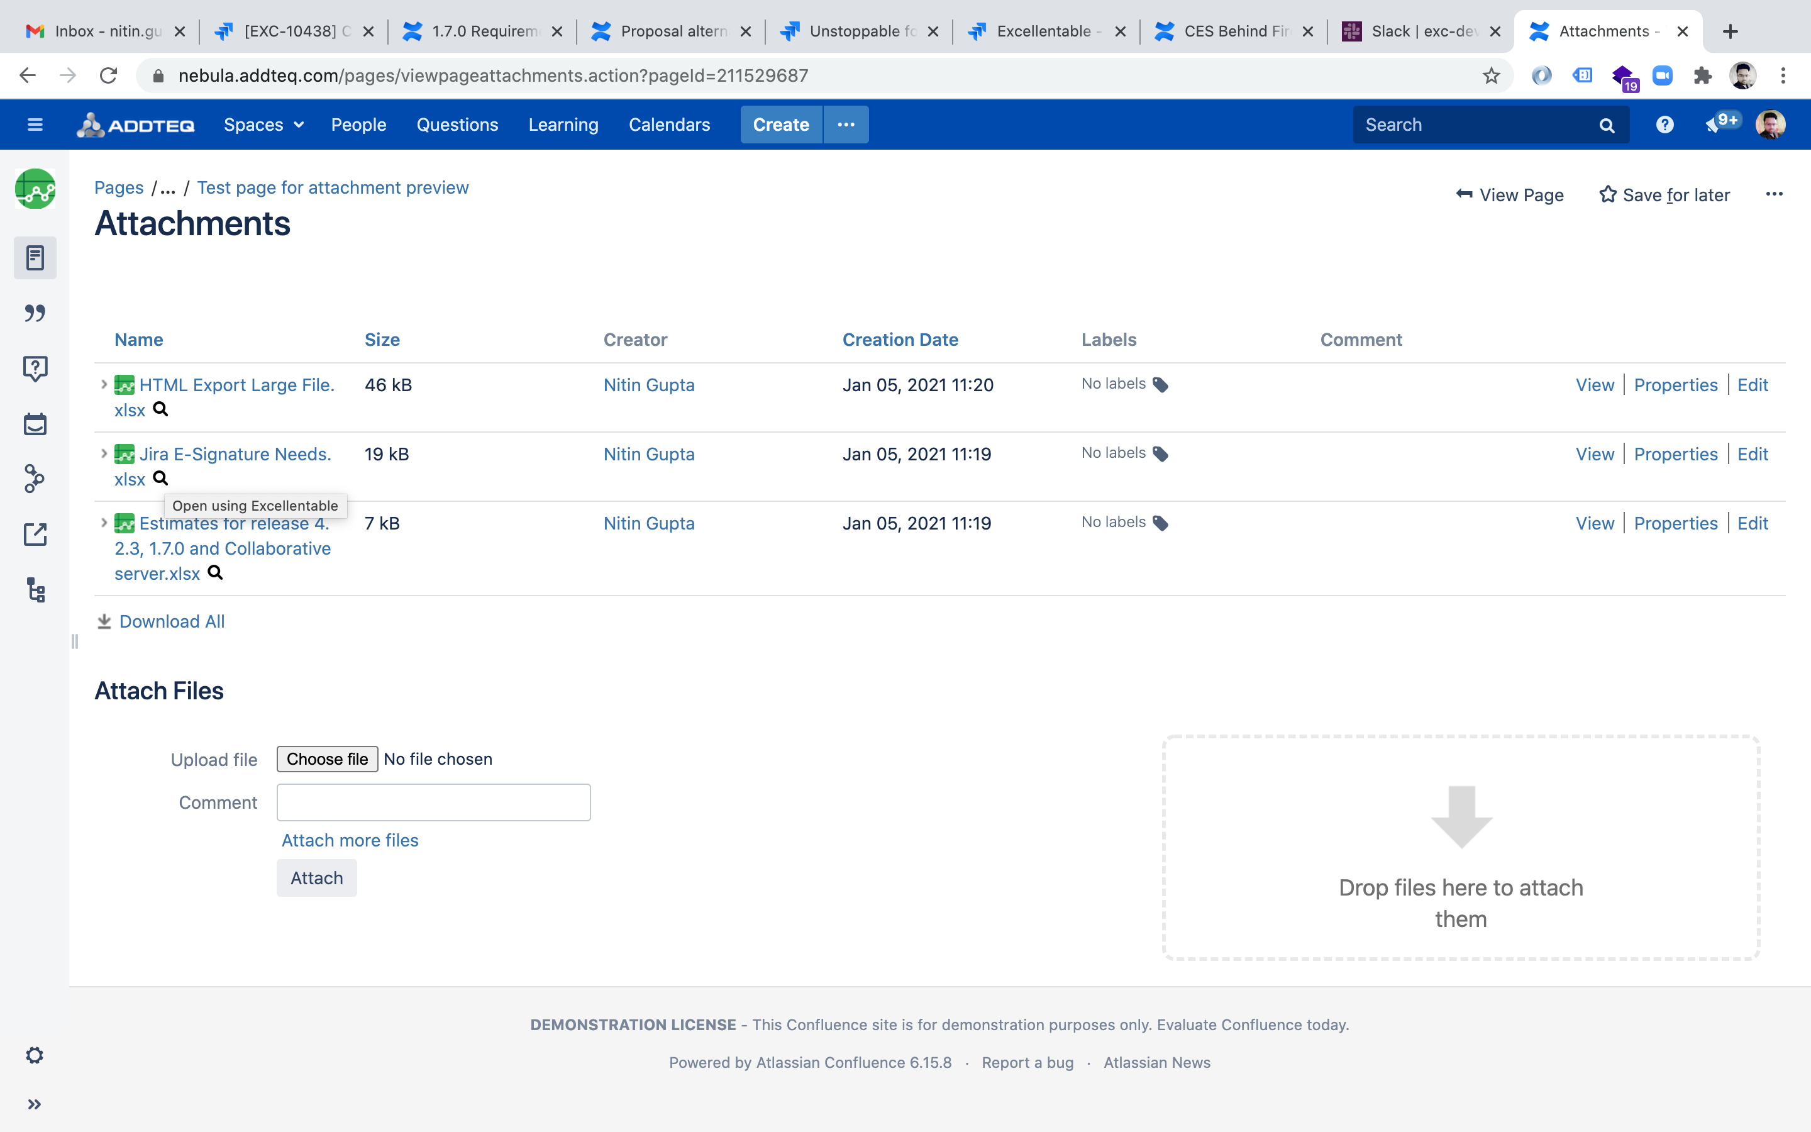
Task: Edit labels tag icon for HTML Export row
Action: pos(1161,385)
